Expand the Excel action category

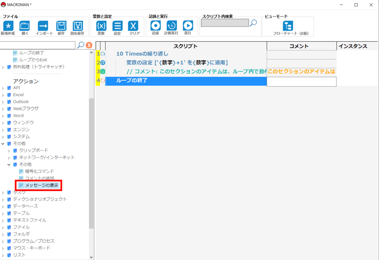pyautogui.click(x=3, y=95)
